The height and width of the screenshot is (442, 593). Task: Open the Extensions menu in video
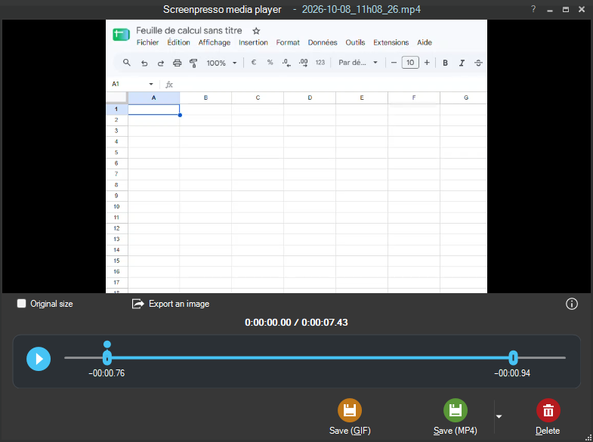(x=391, y=42)
